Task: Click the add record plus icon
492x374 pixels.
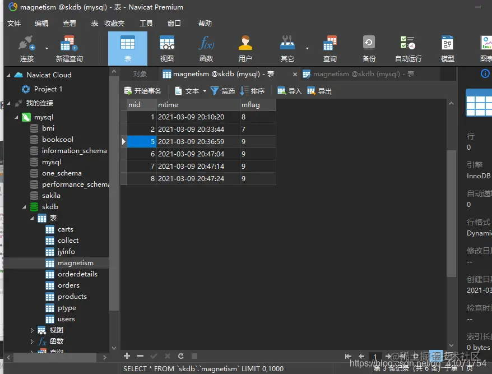Action: point(127,356)
